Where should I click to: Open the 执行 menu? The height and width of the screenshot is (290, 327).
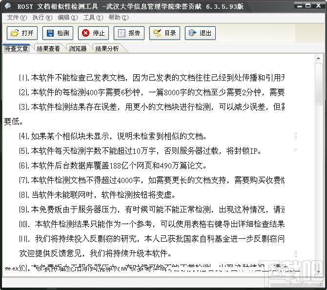click(x=42, y=18)
